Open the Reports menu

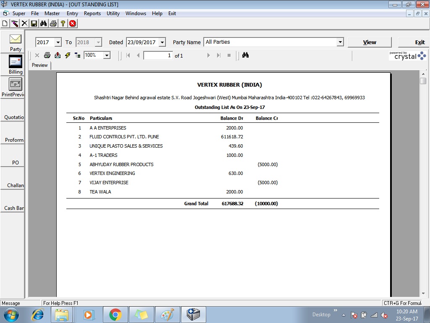pyautogui.click(x=92, y=13)
